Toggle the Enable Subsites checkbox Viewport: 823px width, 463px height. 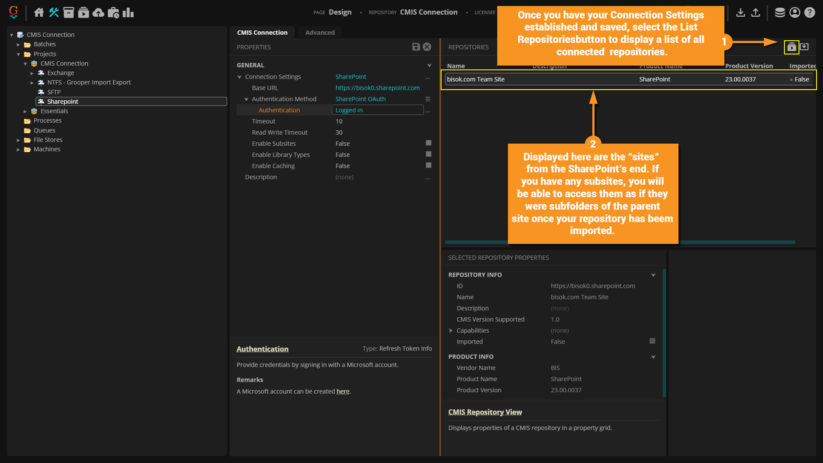pos(428,143)
